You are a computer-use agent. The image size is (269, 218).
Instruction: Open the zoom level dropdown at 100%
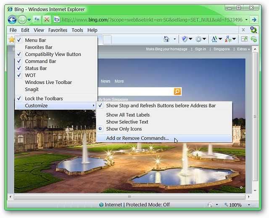[248, 205]
